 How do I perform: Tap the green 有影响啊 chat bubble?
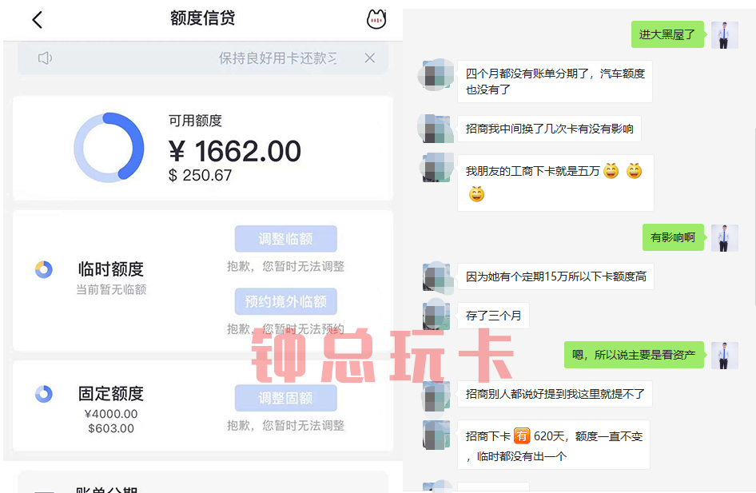[673, 237]
